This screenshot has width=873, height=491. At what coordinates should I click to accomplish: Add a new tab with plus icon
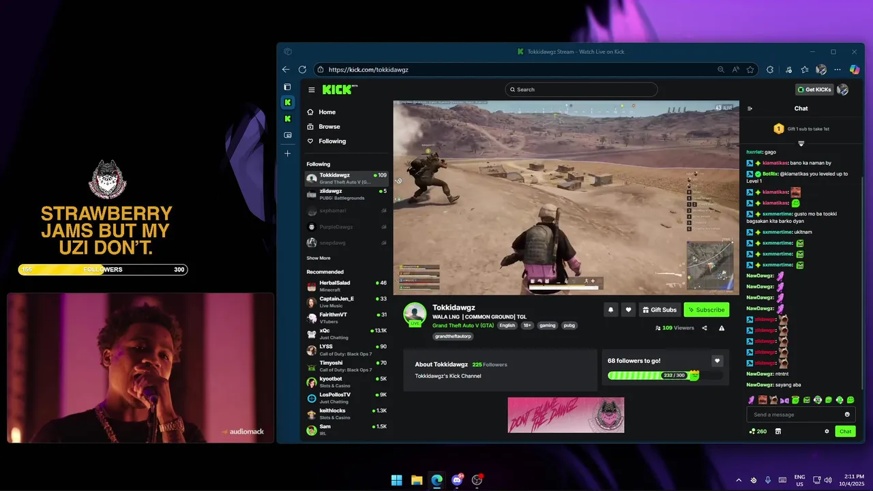point(287,153)
